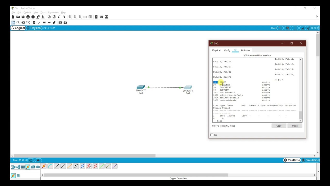
Task: Switch to Physical workspace view
Action: point(34,28)
